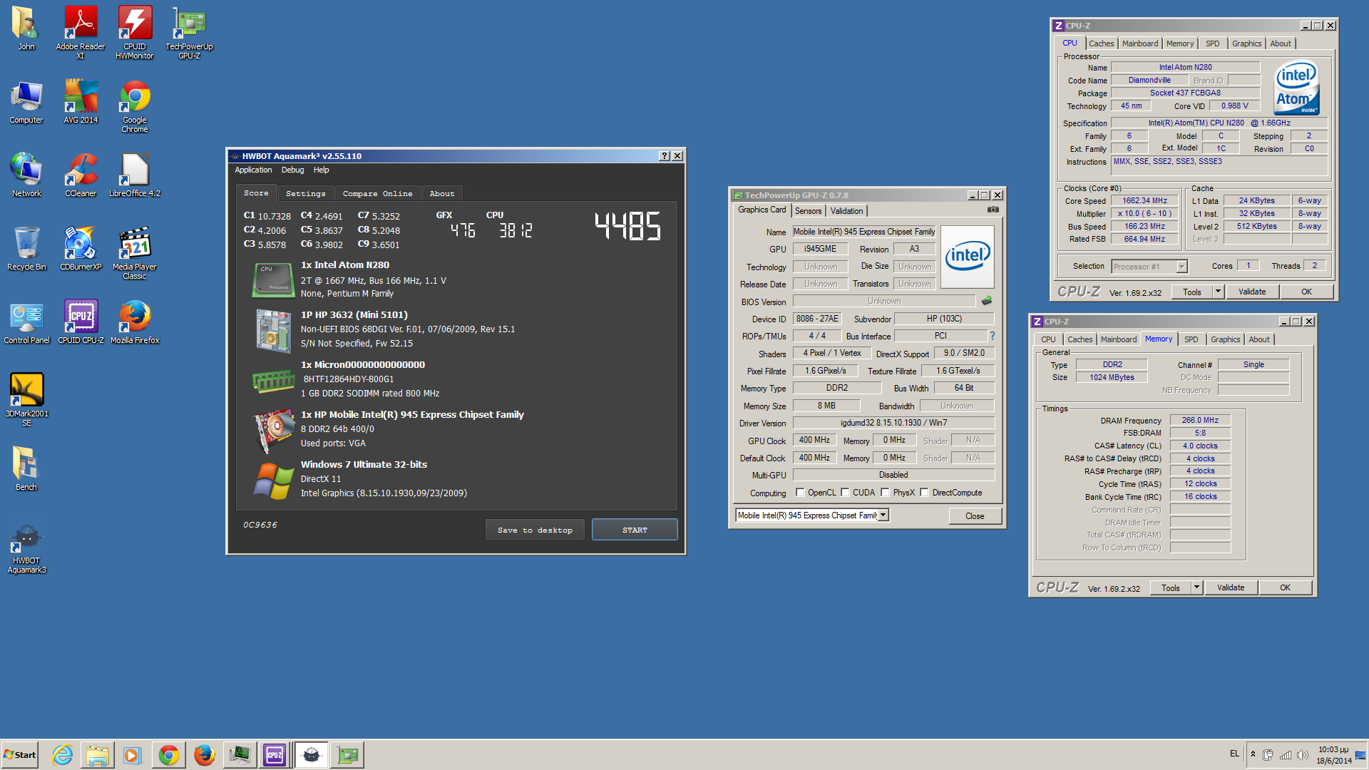The width and height of the screenshot is (1369, 770).
Task: Launch CPUID CPU-Z desktop shortcut
Action: (81, 322)
